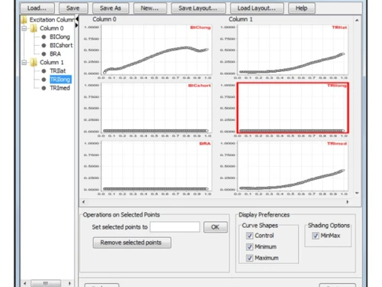Select BIClong bullet icon in tree
Image resolution: width=382 pixels, height=287 pixels.
click(x=44, y=37)
